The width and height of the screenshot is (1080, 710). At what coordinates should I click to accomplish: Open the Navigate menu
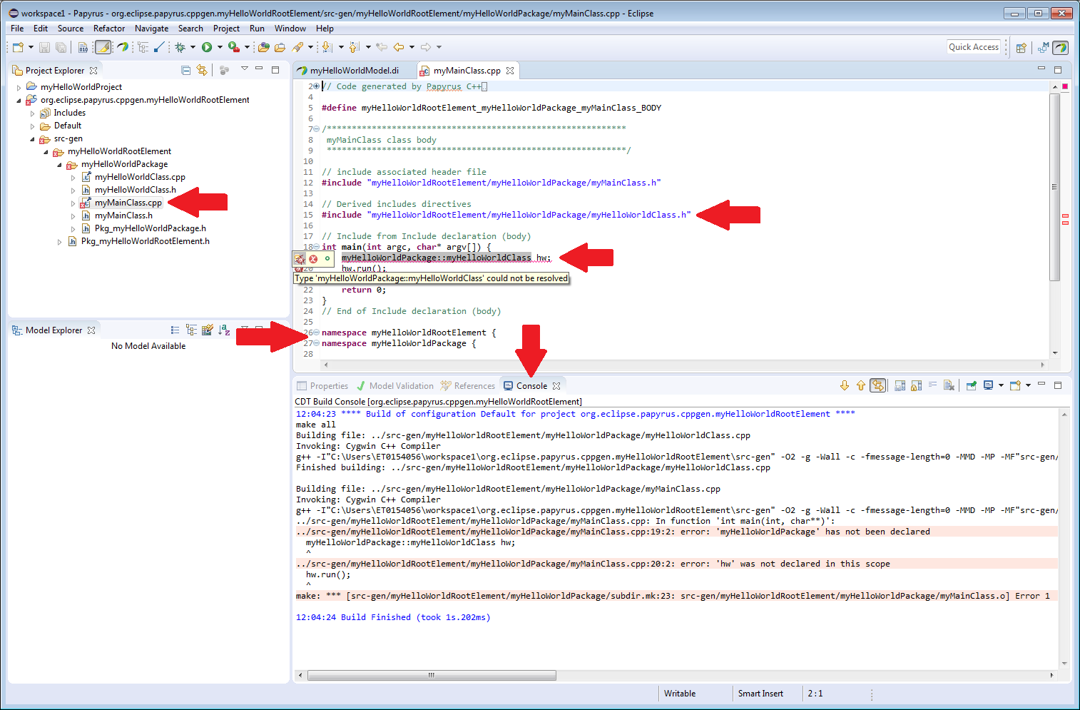(x=152, y=29)
